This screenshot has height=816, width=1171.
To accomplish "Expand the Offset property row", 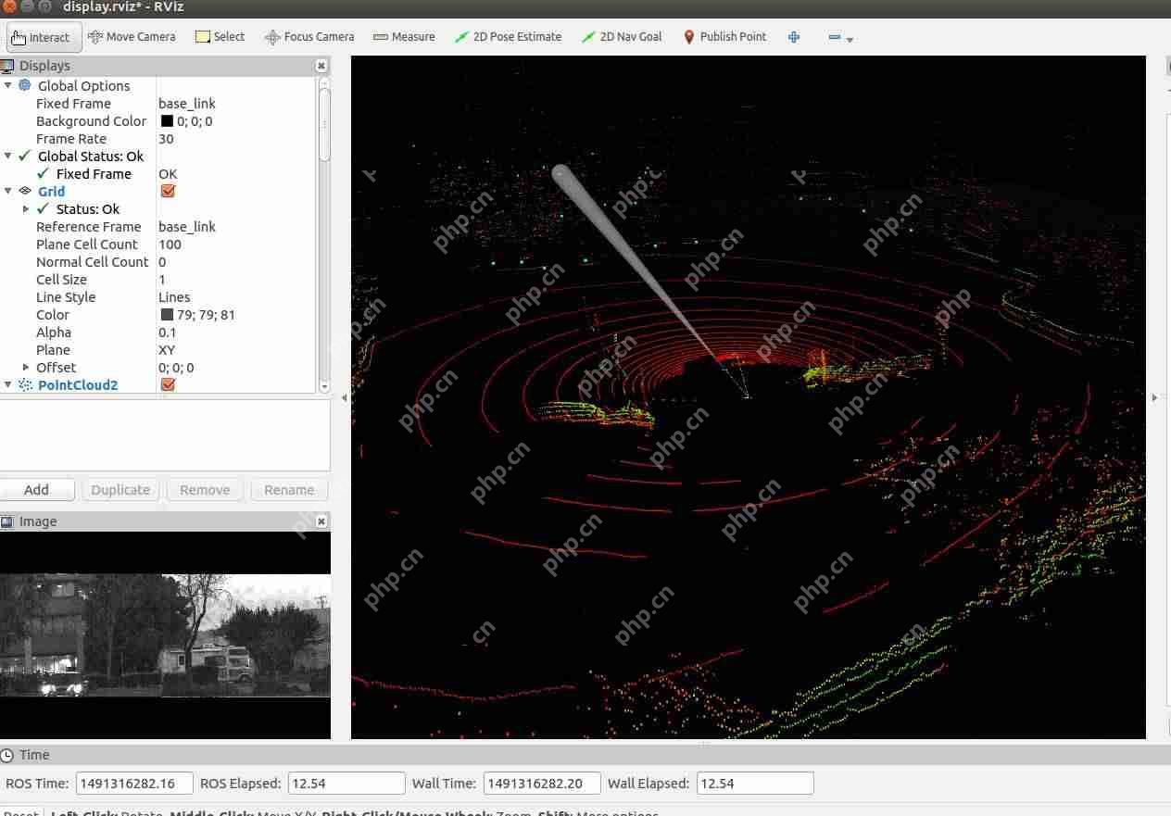I will coord(26,368).
